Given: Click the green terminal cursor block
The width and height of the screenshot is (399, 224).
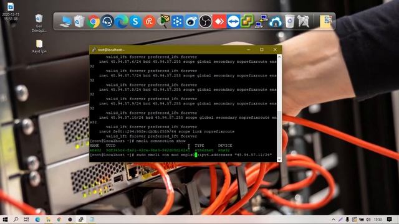Looking at the screenshot, I should (x=196, y=155).
